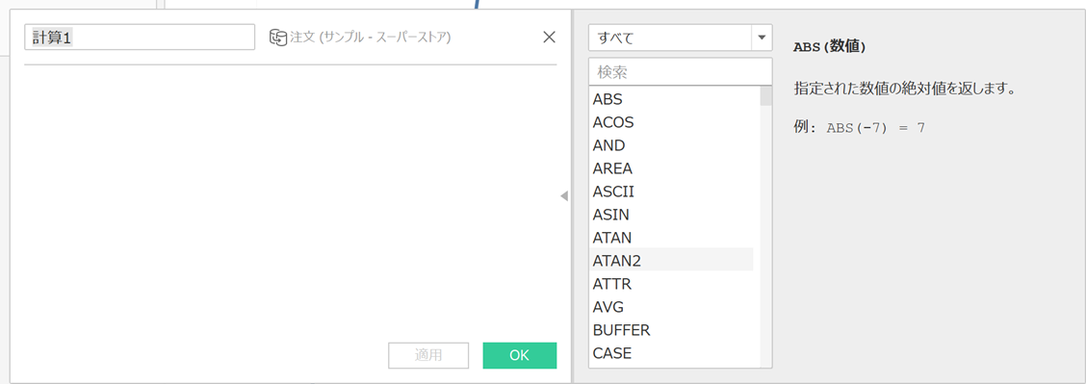Select AND in the function list
The height and width of the screenshot is (384, 1086).
671,145
